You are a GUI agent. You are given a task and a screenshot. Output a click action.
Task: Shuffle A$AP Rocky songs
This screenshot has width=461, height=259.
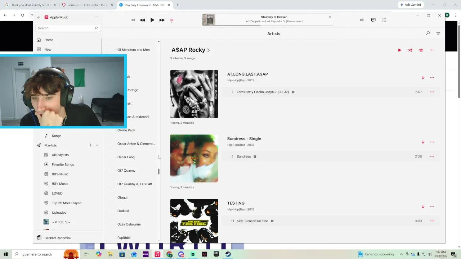[410, 50]
